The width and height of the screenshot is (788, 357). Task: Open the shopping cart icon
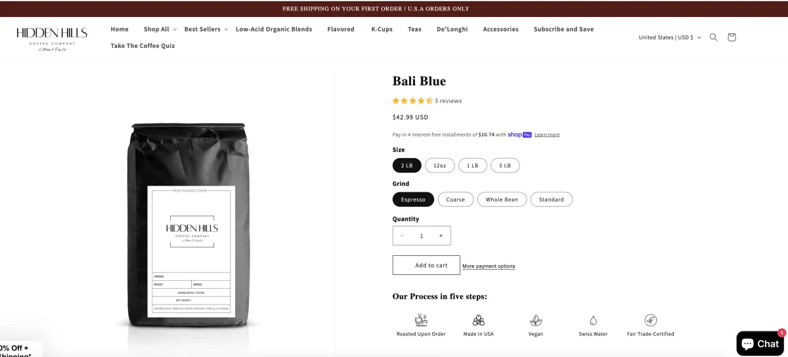pyautogui.click(x=732, y=37)
